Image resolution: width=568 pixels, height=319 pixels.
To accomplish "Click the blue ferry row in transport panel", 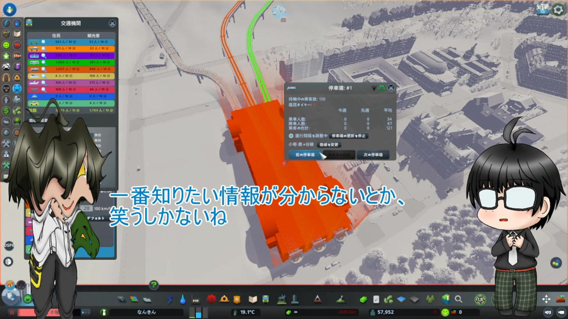I will click(x=71, y=96).
